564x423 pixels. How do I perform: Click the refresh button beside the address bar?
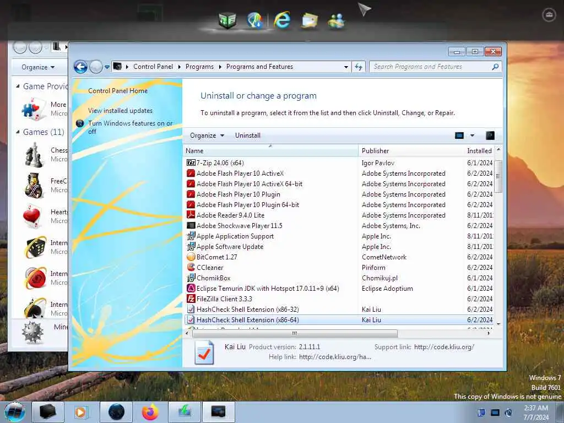pyautogui.click(x=359, y=67)
